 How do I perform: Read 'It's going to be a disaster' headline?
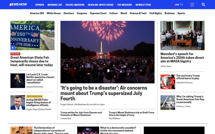tap(104, 93)
